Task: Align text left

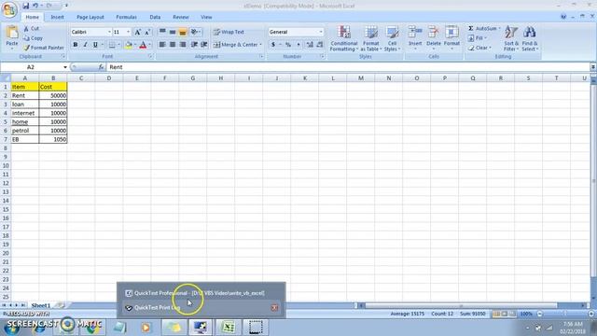Action: click(162, 45)
